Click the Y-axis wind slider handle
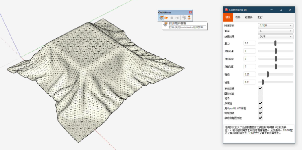Image resolution: width=302 pixels, height=151 pixels. [x=276, y=58]
